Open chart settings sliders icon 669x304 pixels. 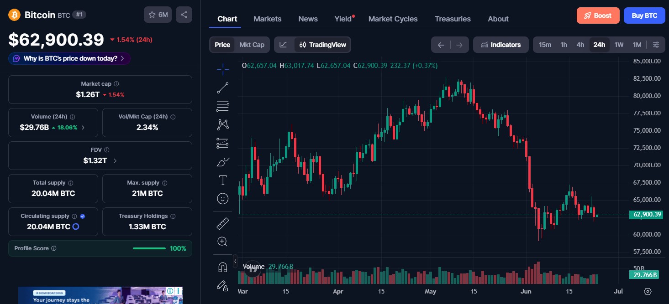coord(656,45)
